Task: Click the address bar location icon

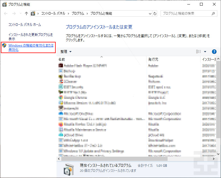Action: coord(33,13)
